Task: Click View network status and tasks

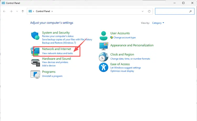Action: (58, 53)
